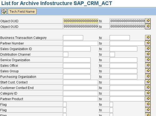Select Sales Office from field
Screen dimensions: 156x116
click(x=77, y=65)
